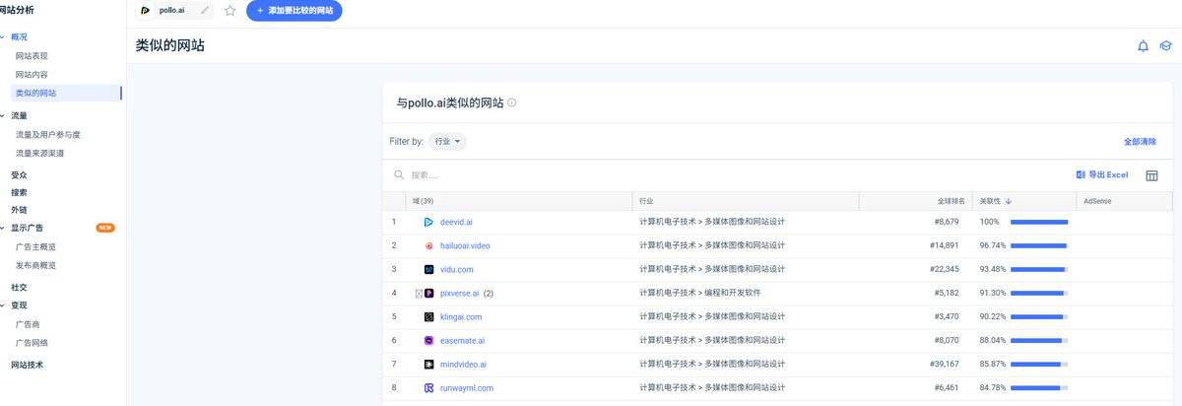The width and height of the screenshot is (1182, 406).
Task: Collapse the 显示广告 sidebar section
Action: point(3,228)
